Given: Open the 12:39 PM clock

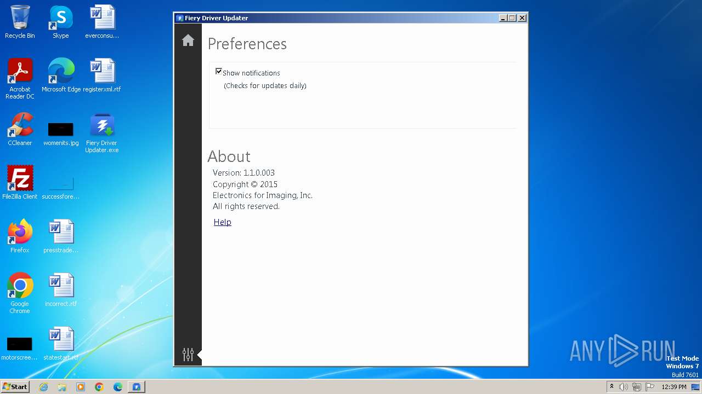Looking at the screenshot, I should [x=674, y=387].
